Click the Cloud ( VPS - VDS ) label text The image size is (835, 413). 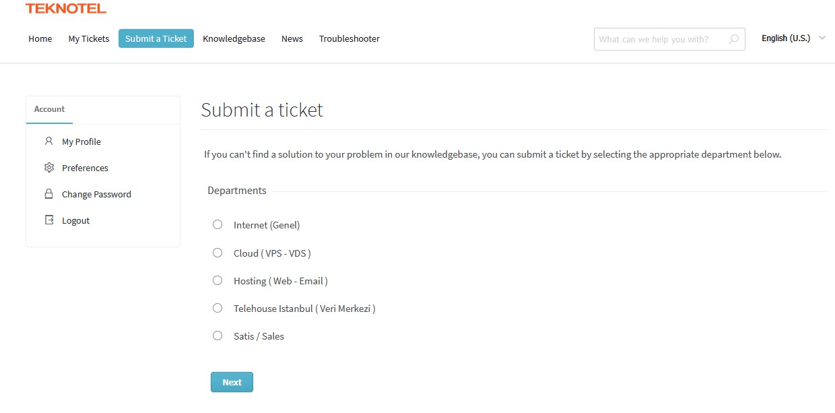click(272, 253)
